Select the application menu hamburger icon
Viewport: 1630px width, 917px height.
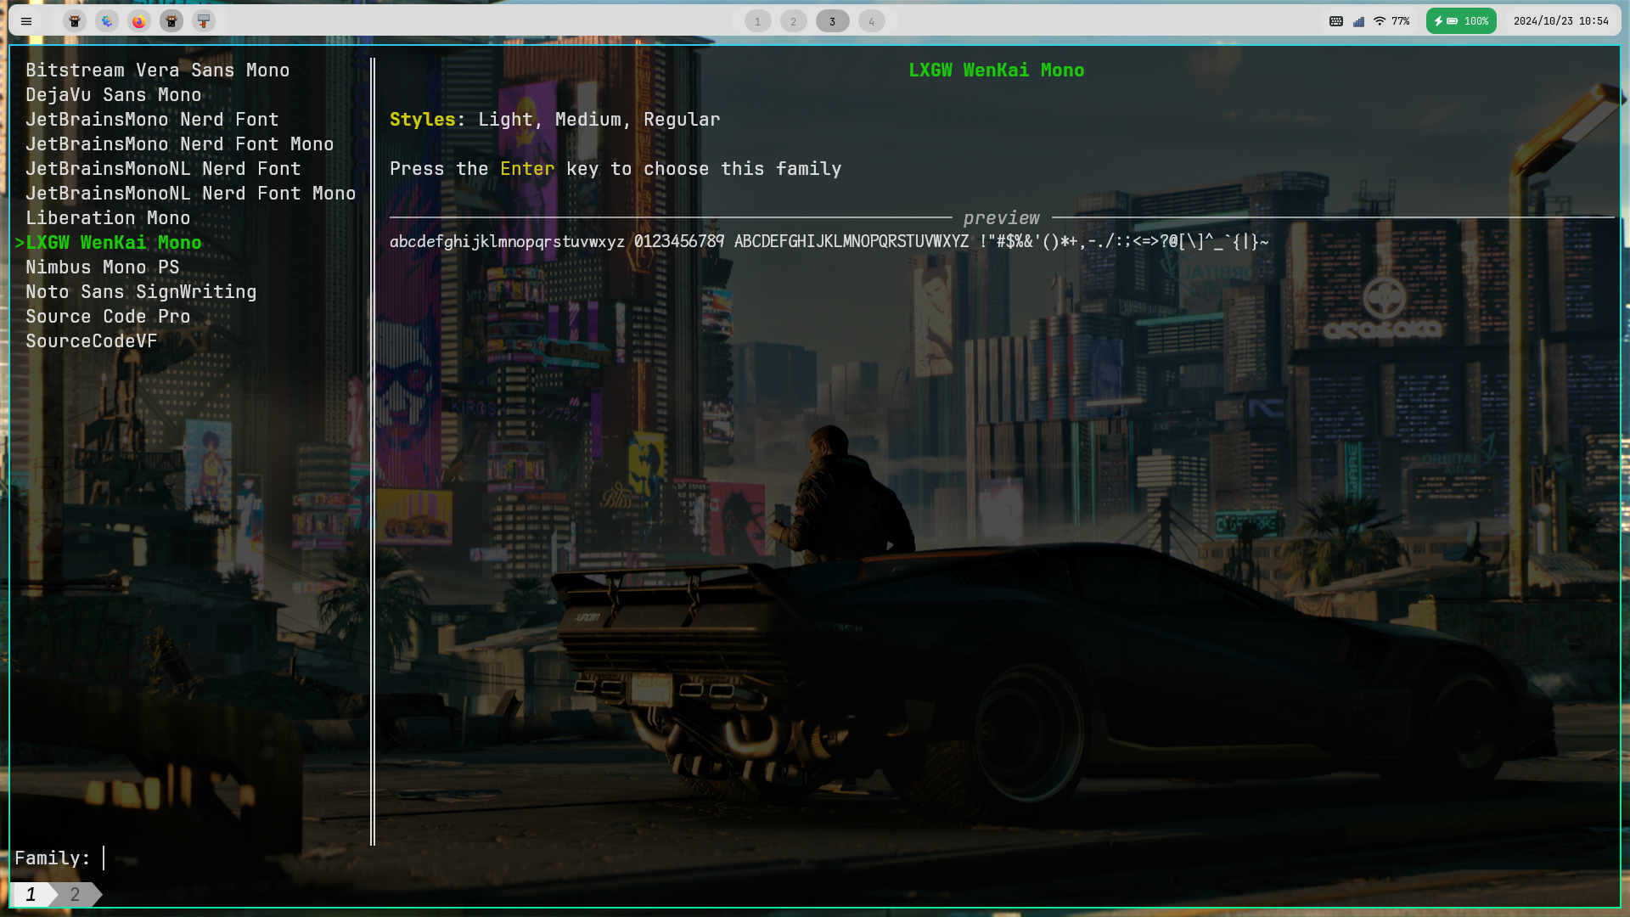25,20
